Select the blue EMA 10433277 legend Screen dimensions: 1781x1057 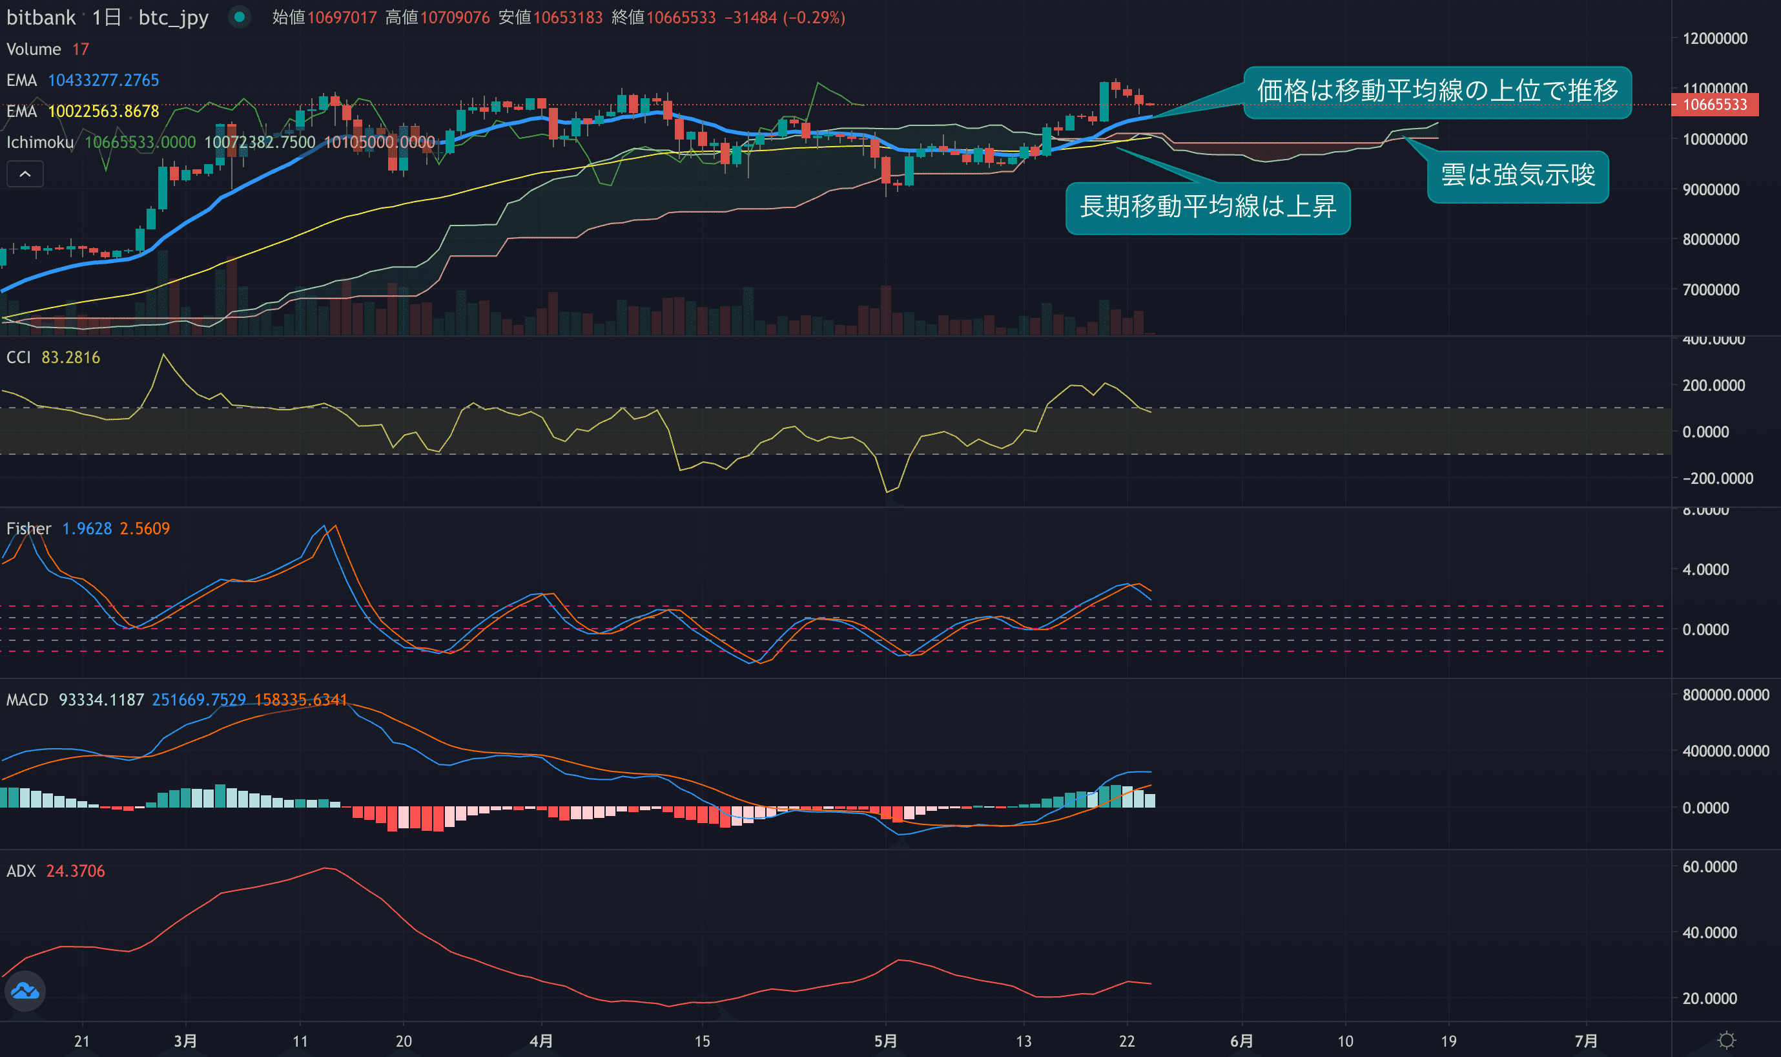click(83, 79)
